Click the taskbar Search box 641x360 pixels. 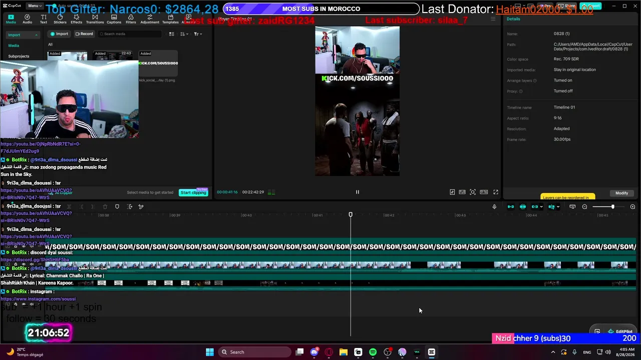pyautogui.click(x=254, y=352)
